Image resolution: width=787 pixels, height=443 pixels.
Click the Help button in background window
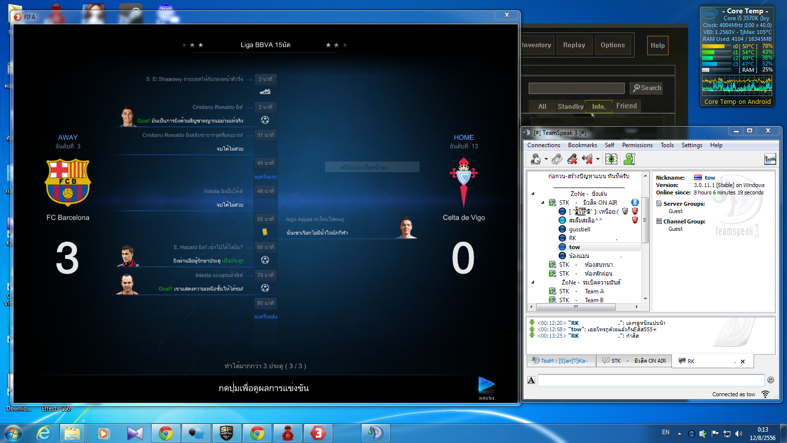click(658, 46)
